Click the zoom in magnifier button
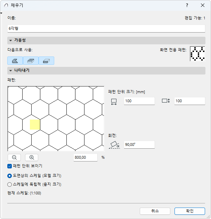The image size is (211, 219). pos(31,157)
